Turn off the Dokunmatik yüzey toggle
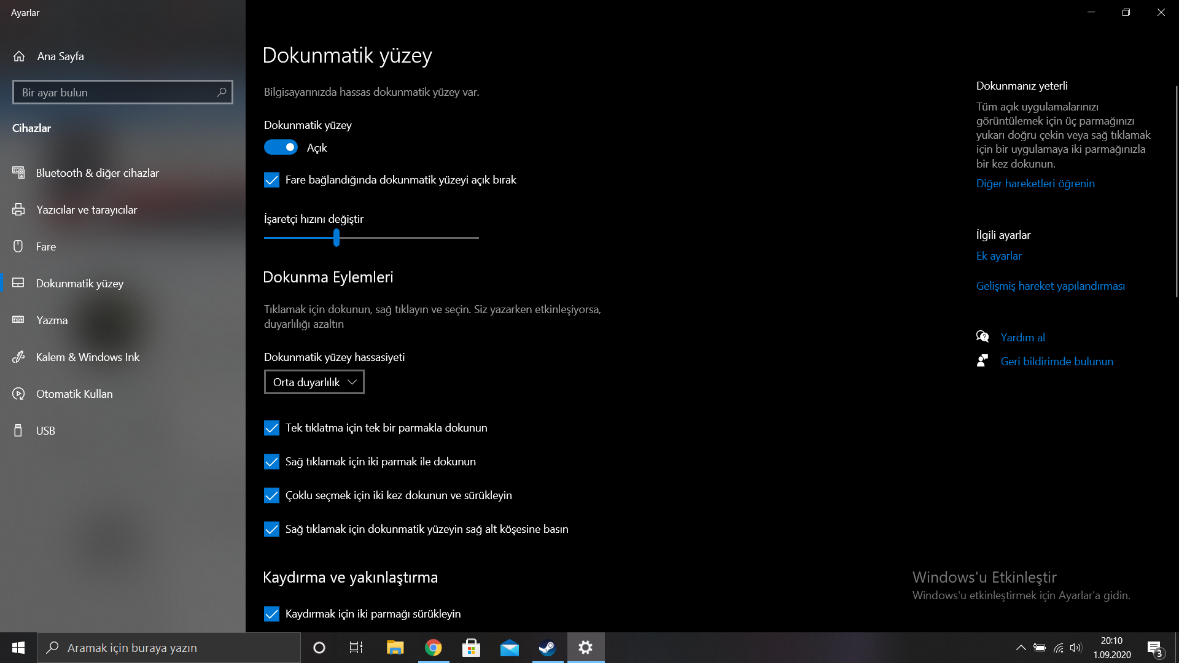Image resolution: width=1179 pixels, height=663 pixels. (x=281, y=148)
